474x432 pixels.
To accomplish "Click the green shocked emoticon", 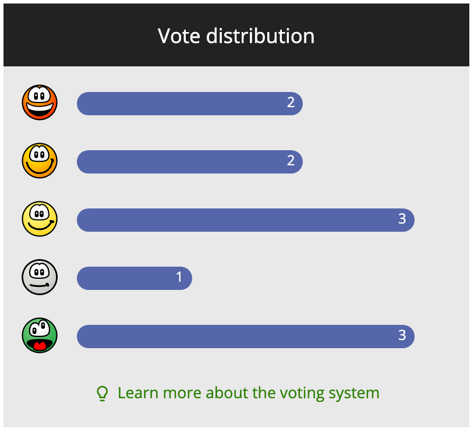I will pyautogui.click(x=40, y=335).
